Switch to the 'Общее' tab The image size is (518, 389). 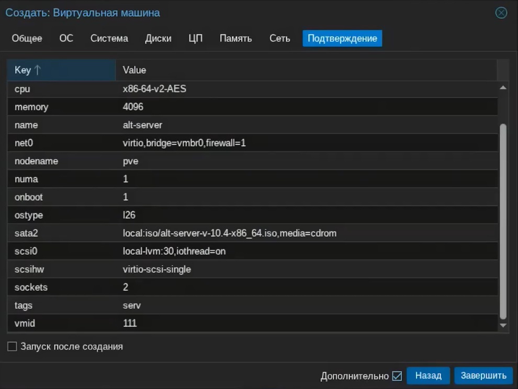(x=27, y=38)
